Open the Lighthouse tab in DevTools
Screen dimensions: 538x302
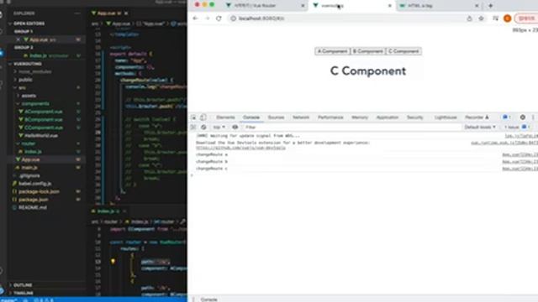tap(446, 117)
